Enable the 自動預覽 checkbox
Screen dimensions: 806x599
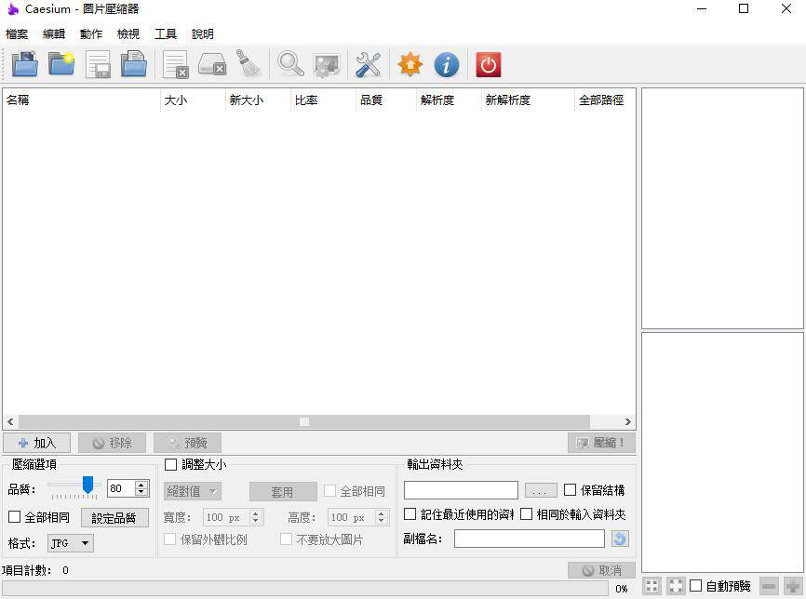pos(695,586)
